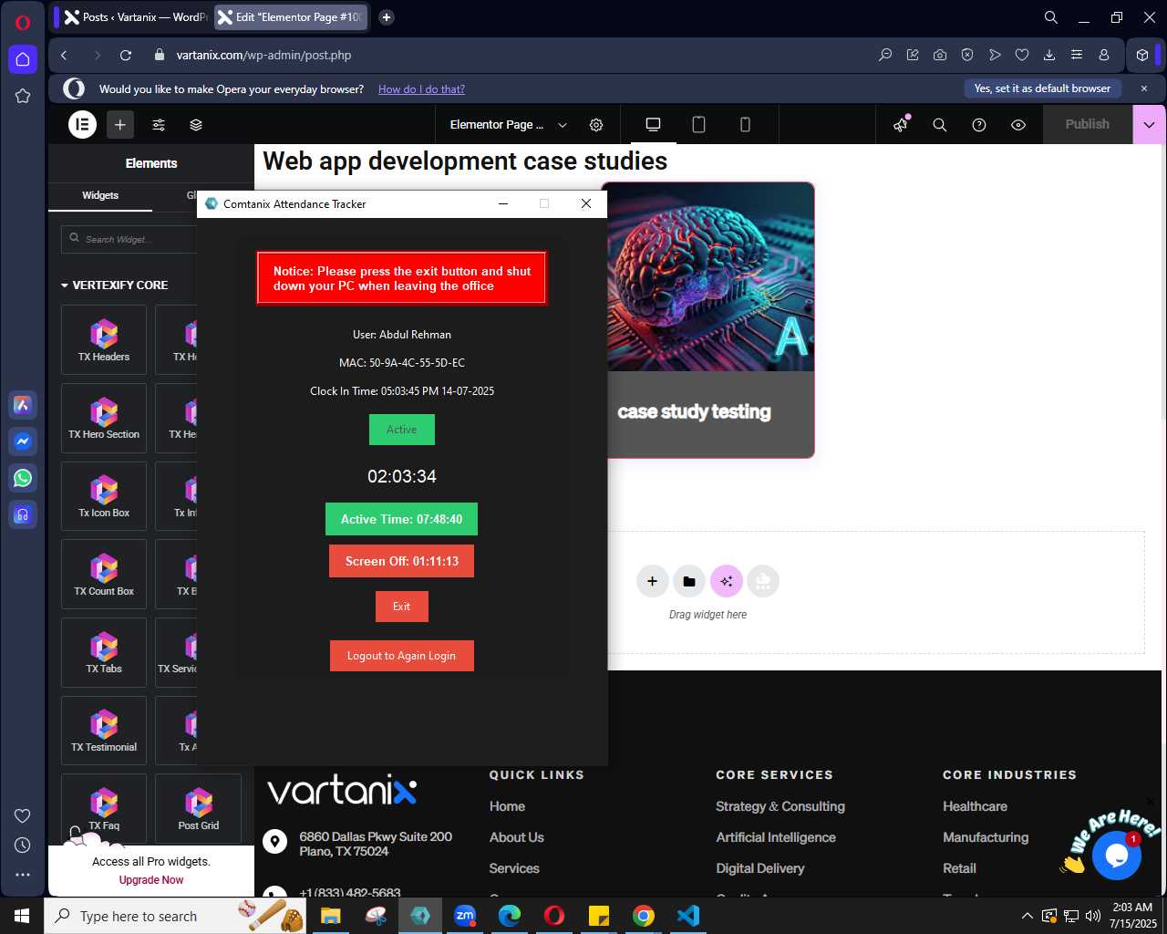Click the Active status button in tracker
This screenshot has height=934, width=1167.
point(402,430)
